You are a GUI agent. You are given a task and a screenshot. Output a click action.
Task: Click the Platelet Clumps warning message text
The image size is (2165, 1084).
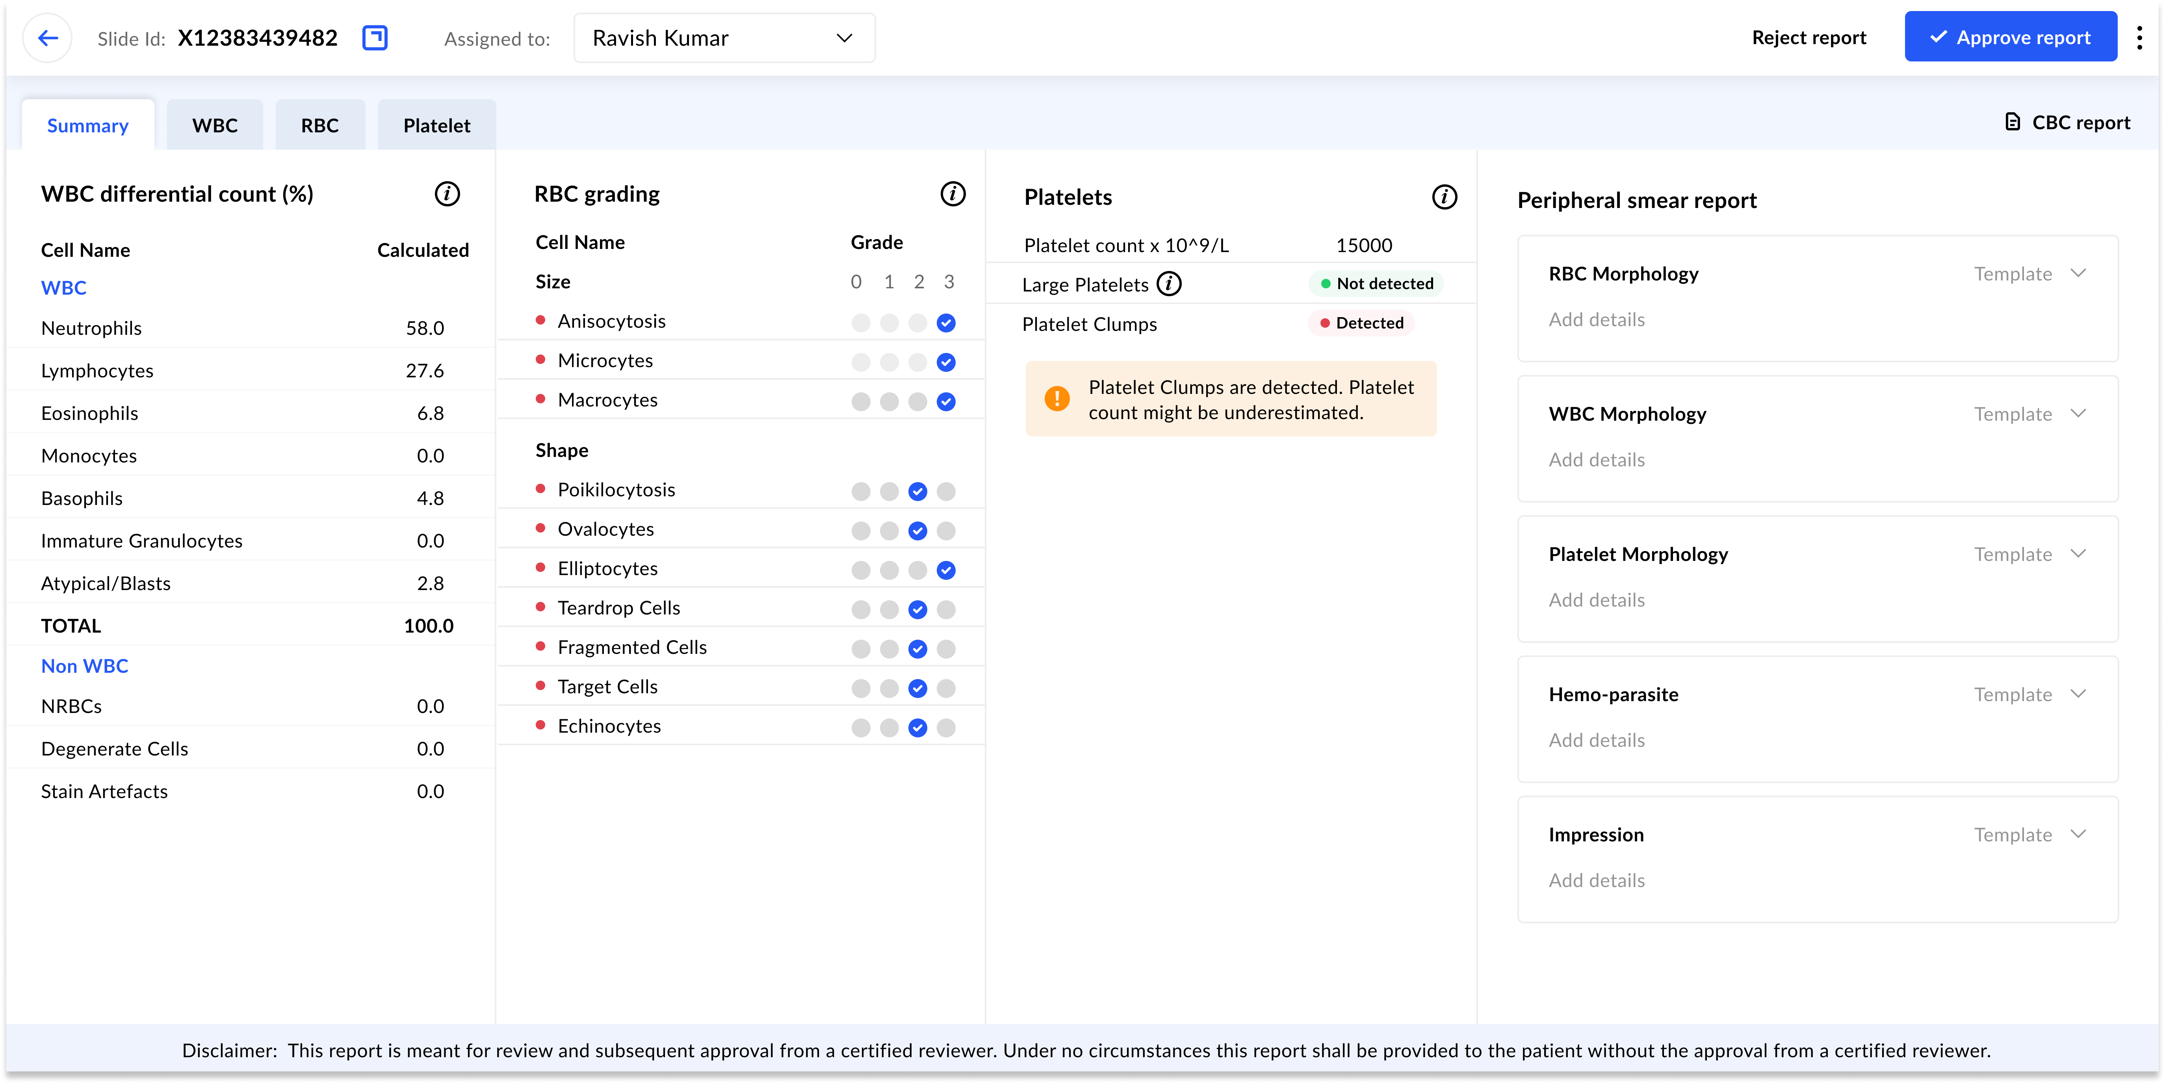point(1251,400)
